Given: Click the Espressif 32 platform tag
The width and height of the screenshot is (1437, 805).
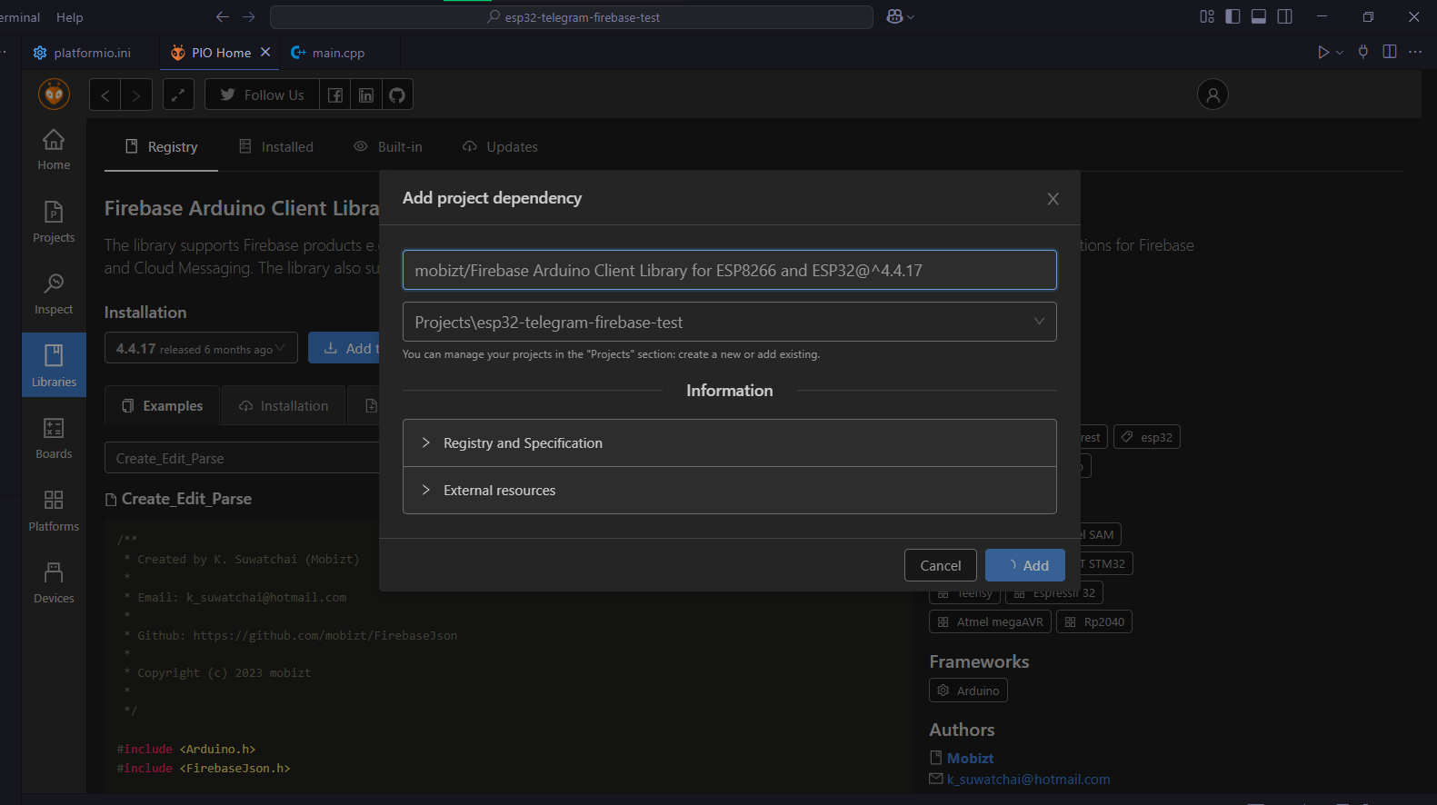Looking at the screenshot, I should [1054, 592].
